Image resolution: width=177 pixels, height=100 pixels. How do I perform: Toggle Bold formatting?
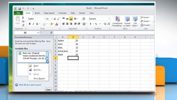[30, 24]
